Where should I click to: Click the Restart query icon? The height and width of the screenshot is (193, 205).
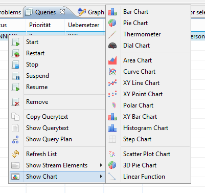(x=15, y=53)
